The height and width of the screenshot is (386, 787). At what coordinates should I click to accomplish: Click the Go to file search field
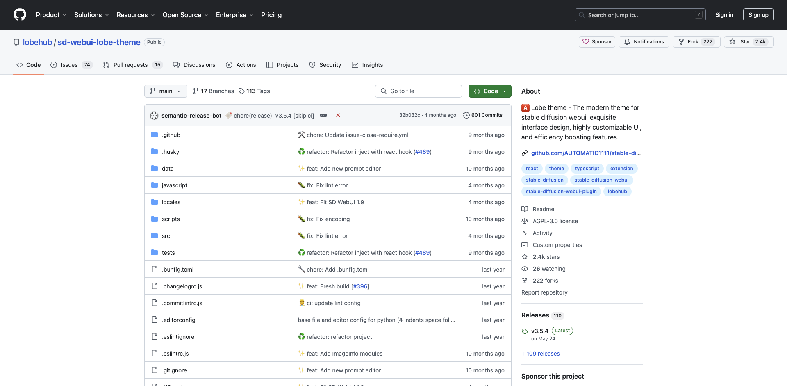click(419, 91)
